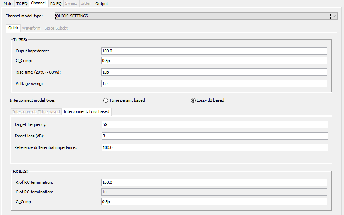Click the Voltage swing input field
The height and width of the screenshot is (215, 344).
click(x=213, y=84)
